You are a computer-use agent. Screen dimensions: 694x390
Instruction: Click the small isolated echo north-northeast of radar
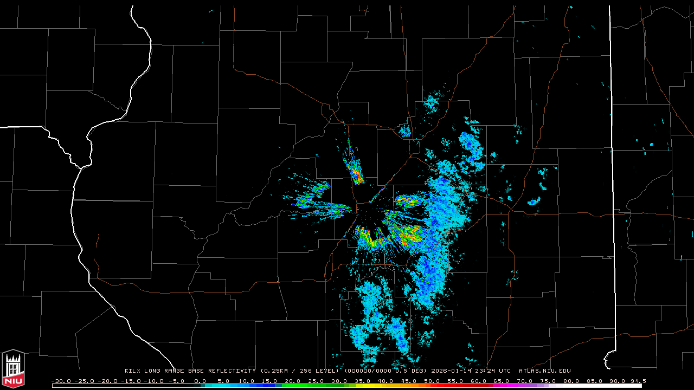click(404, 131)
